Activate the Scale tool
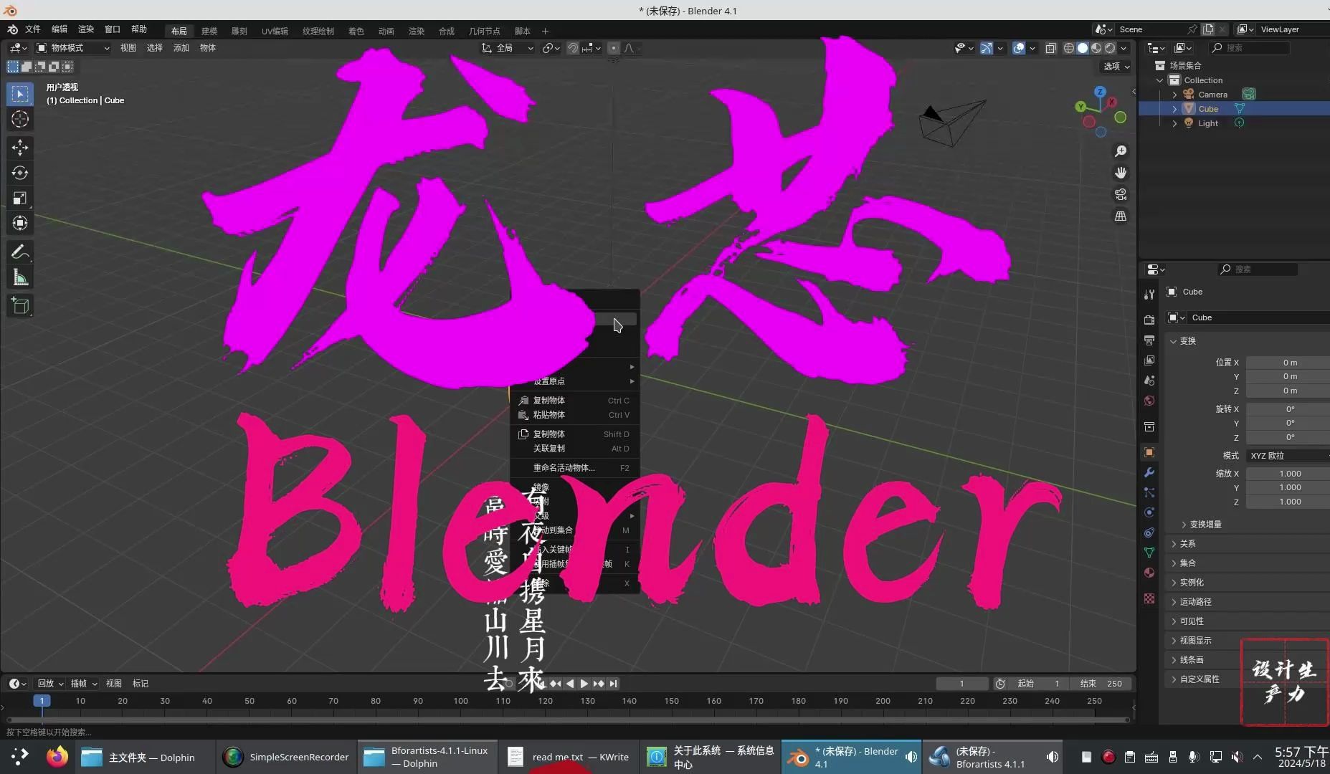 [20, 198]
